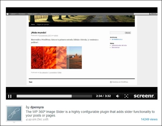Viewport: 162px width, 126px height.
Task: Open the Apariencia dropdown menu
Action: [x=55, y=14]
